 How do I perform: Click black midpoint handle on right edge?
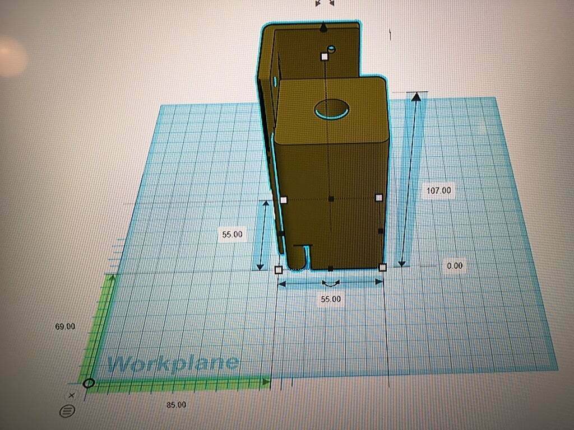(381, 231)
